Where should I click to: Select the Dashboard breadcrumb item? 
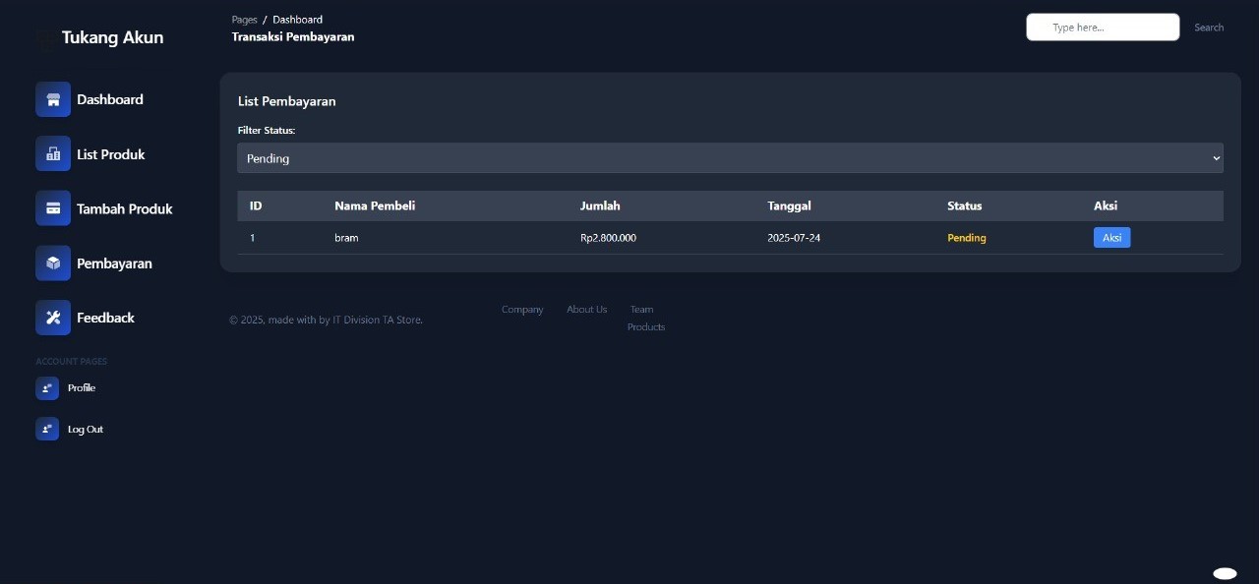(297, 20)
